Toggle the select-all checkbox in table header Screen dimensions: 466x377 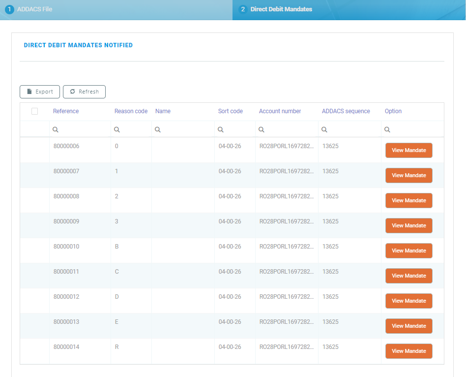coord(34,111)
